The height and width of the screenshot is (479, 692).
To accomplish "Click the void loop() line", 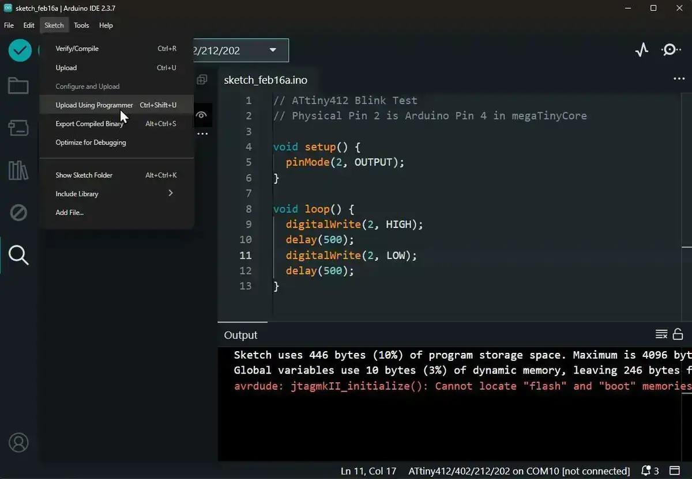I will tap(313, 209).
